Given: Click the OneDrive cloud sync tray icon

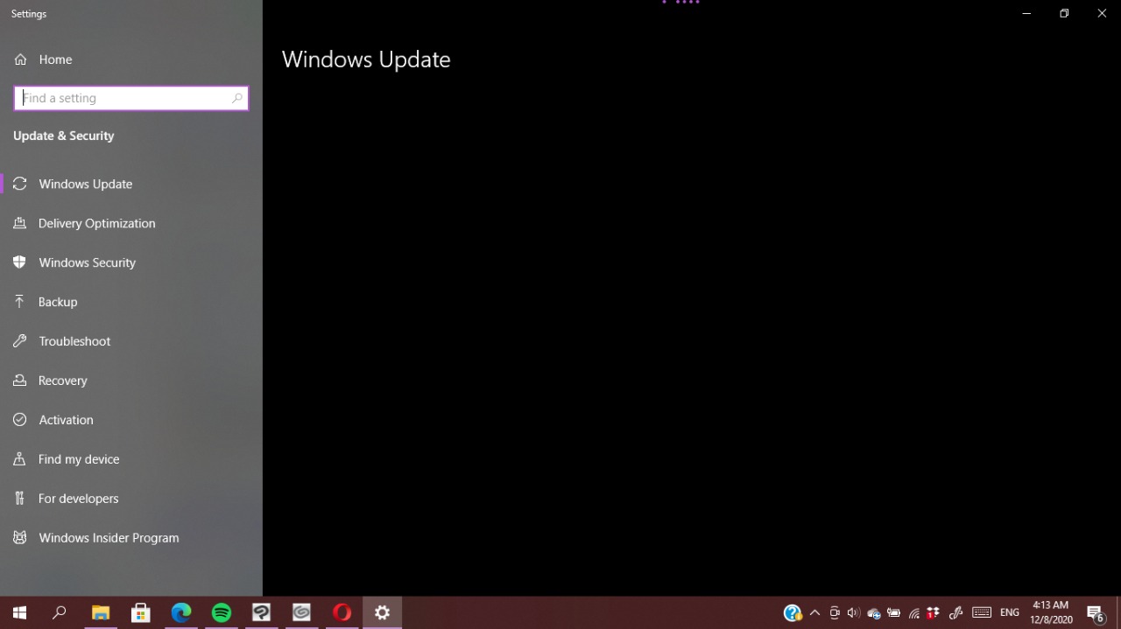Looking at the screenshot, I should coord(874,613).
